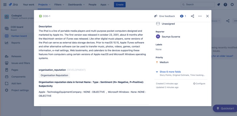Click the Codegist project avatar

point(7,17)
